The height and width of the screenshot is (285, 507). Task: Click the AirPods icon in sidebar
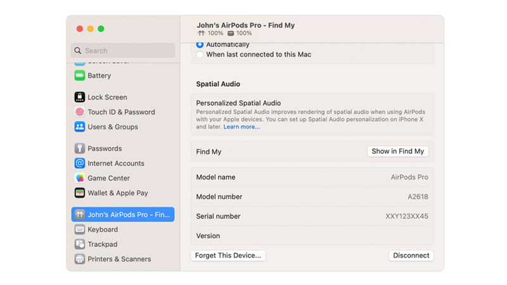pyautogui.click(x=80, y=214)
